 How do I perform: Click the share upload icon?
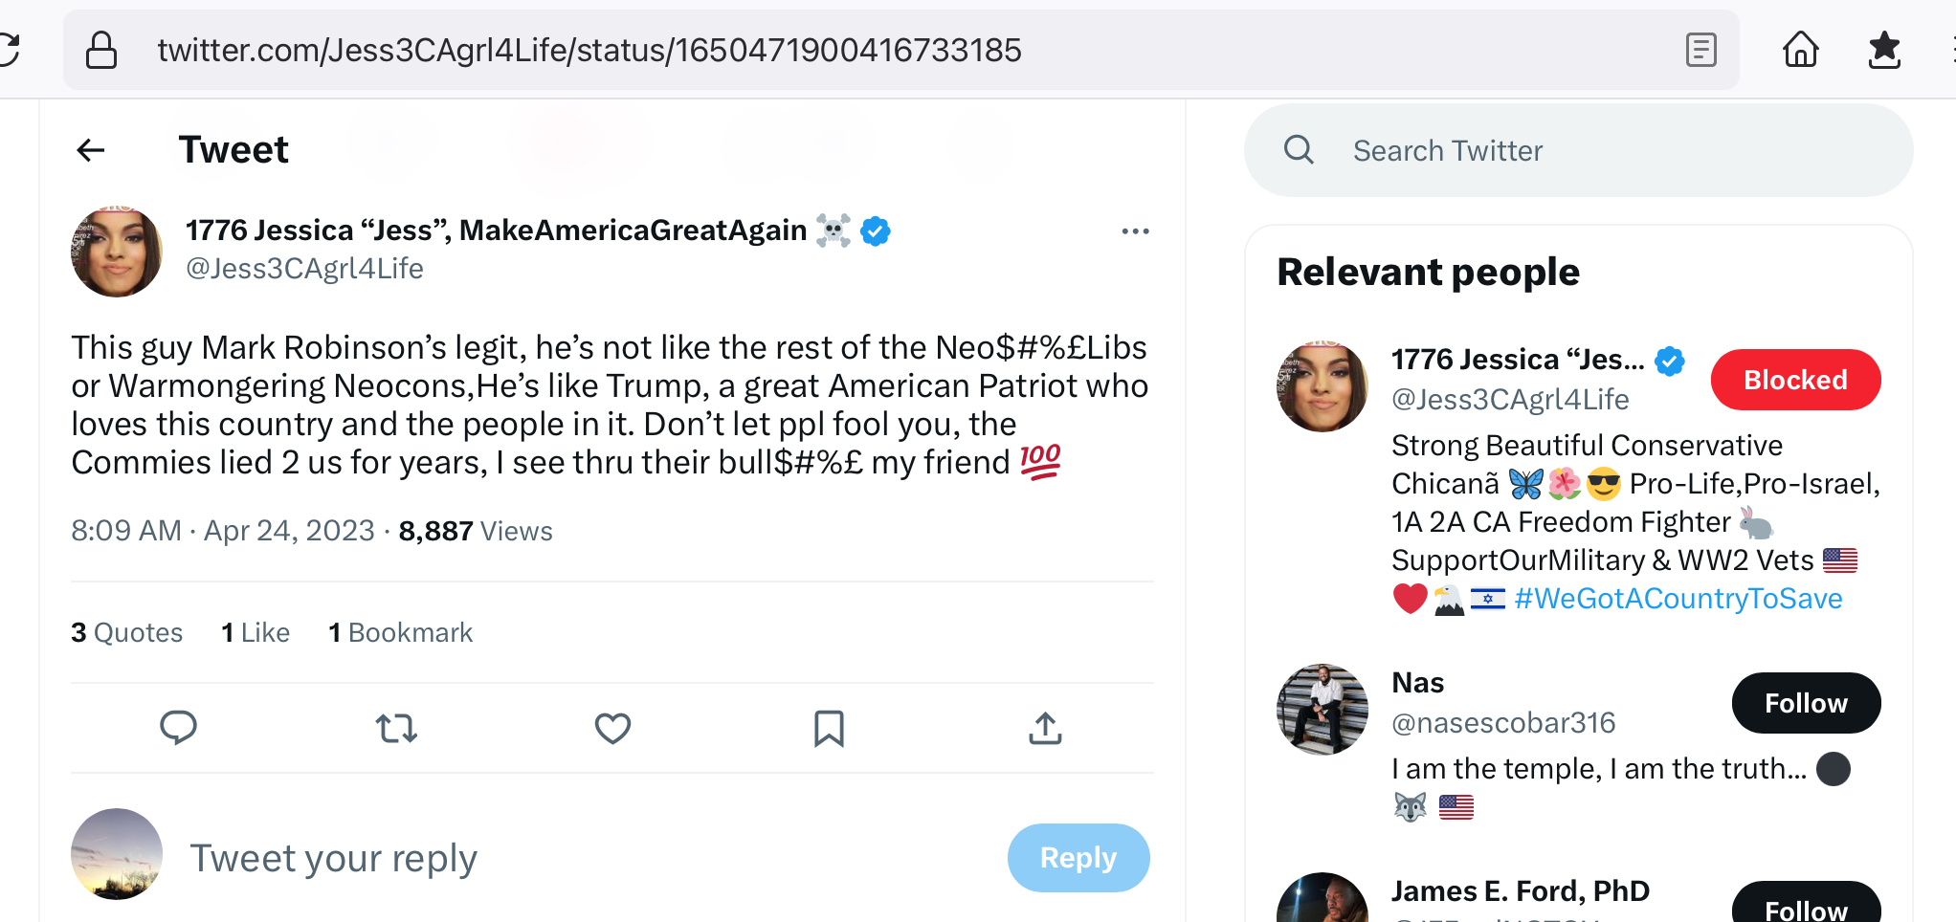point(1045,728)
